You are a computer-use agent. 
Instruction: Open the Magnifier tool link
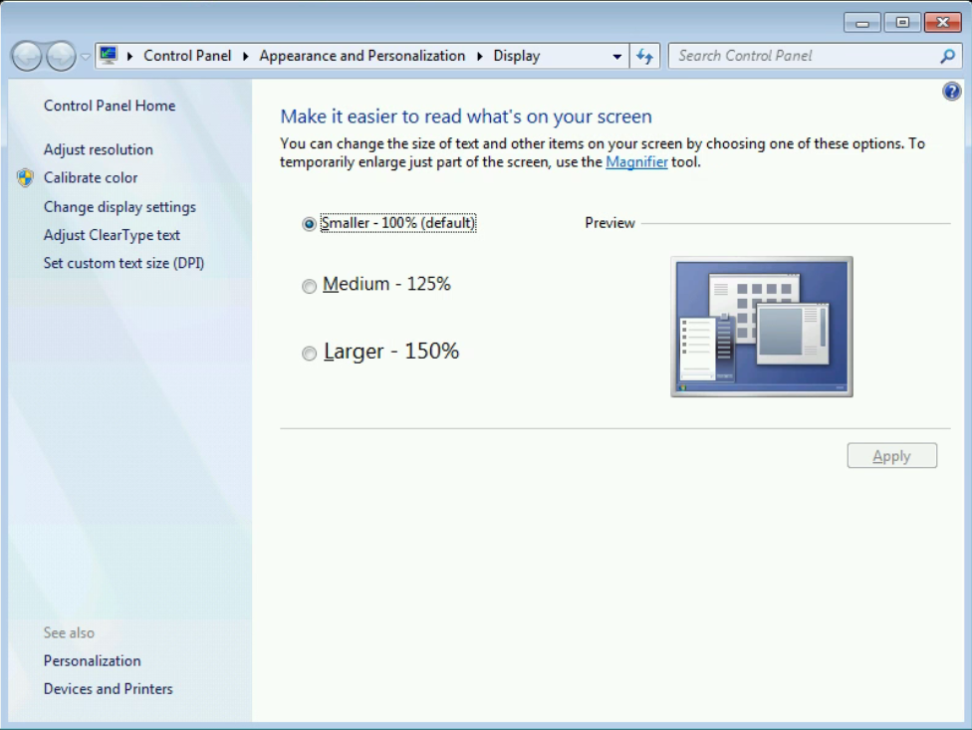point(636,162)
